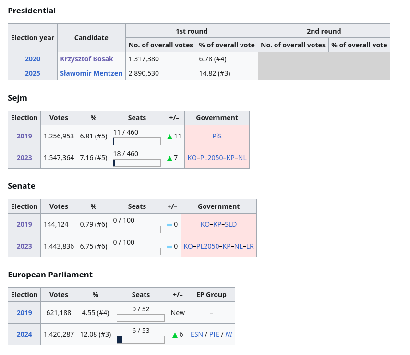Click KP in the Senate 2019 government cell
This screenshot has height=355, width=410.
tap(217, 224)
